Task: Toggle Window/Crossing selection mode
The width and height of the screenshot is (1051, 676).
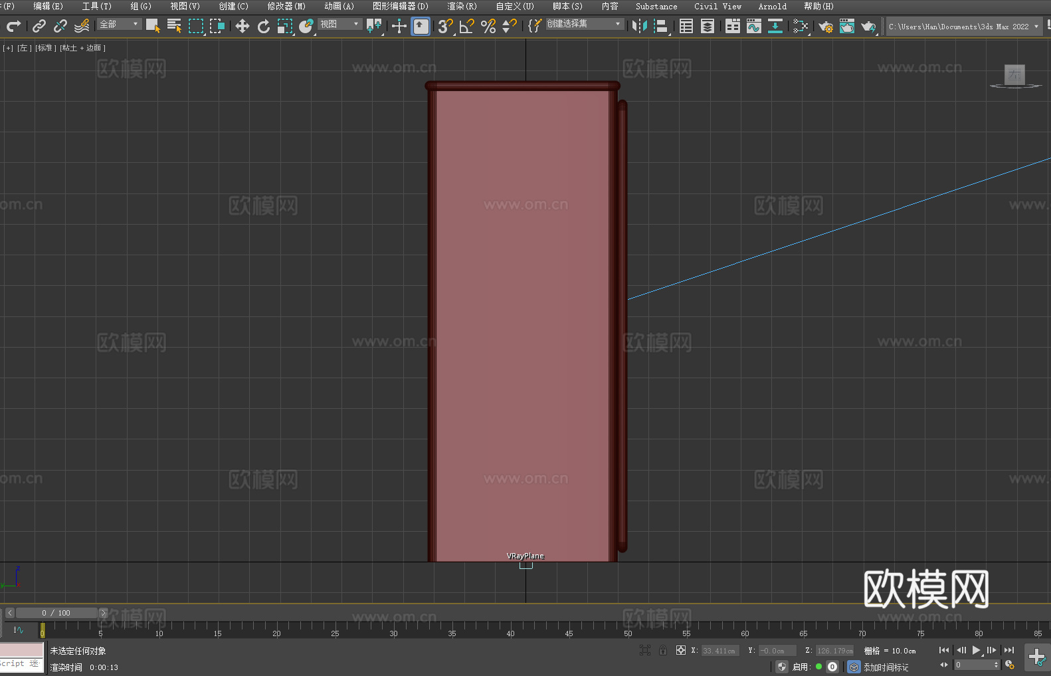Action: pyautogui.click(x=217, y=26)
